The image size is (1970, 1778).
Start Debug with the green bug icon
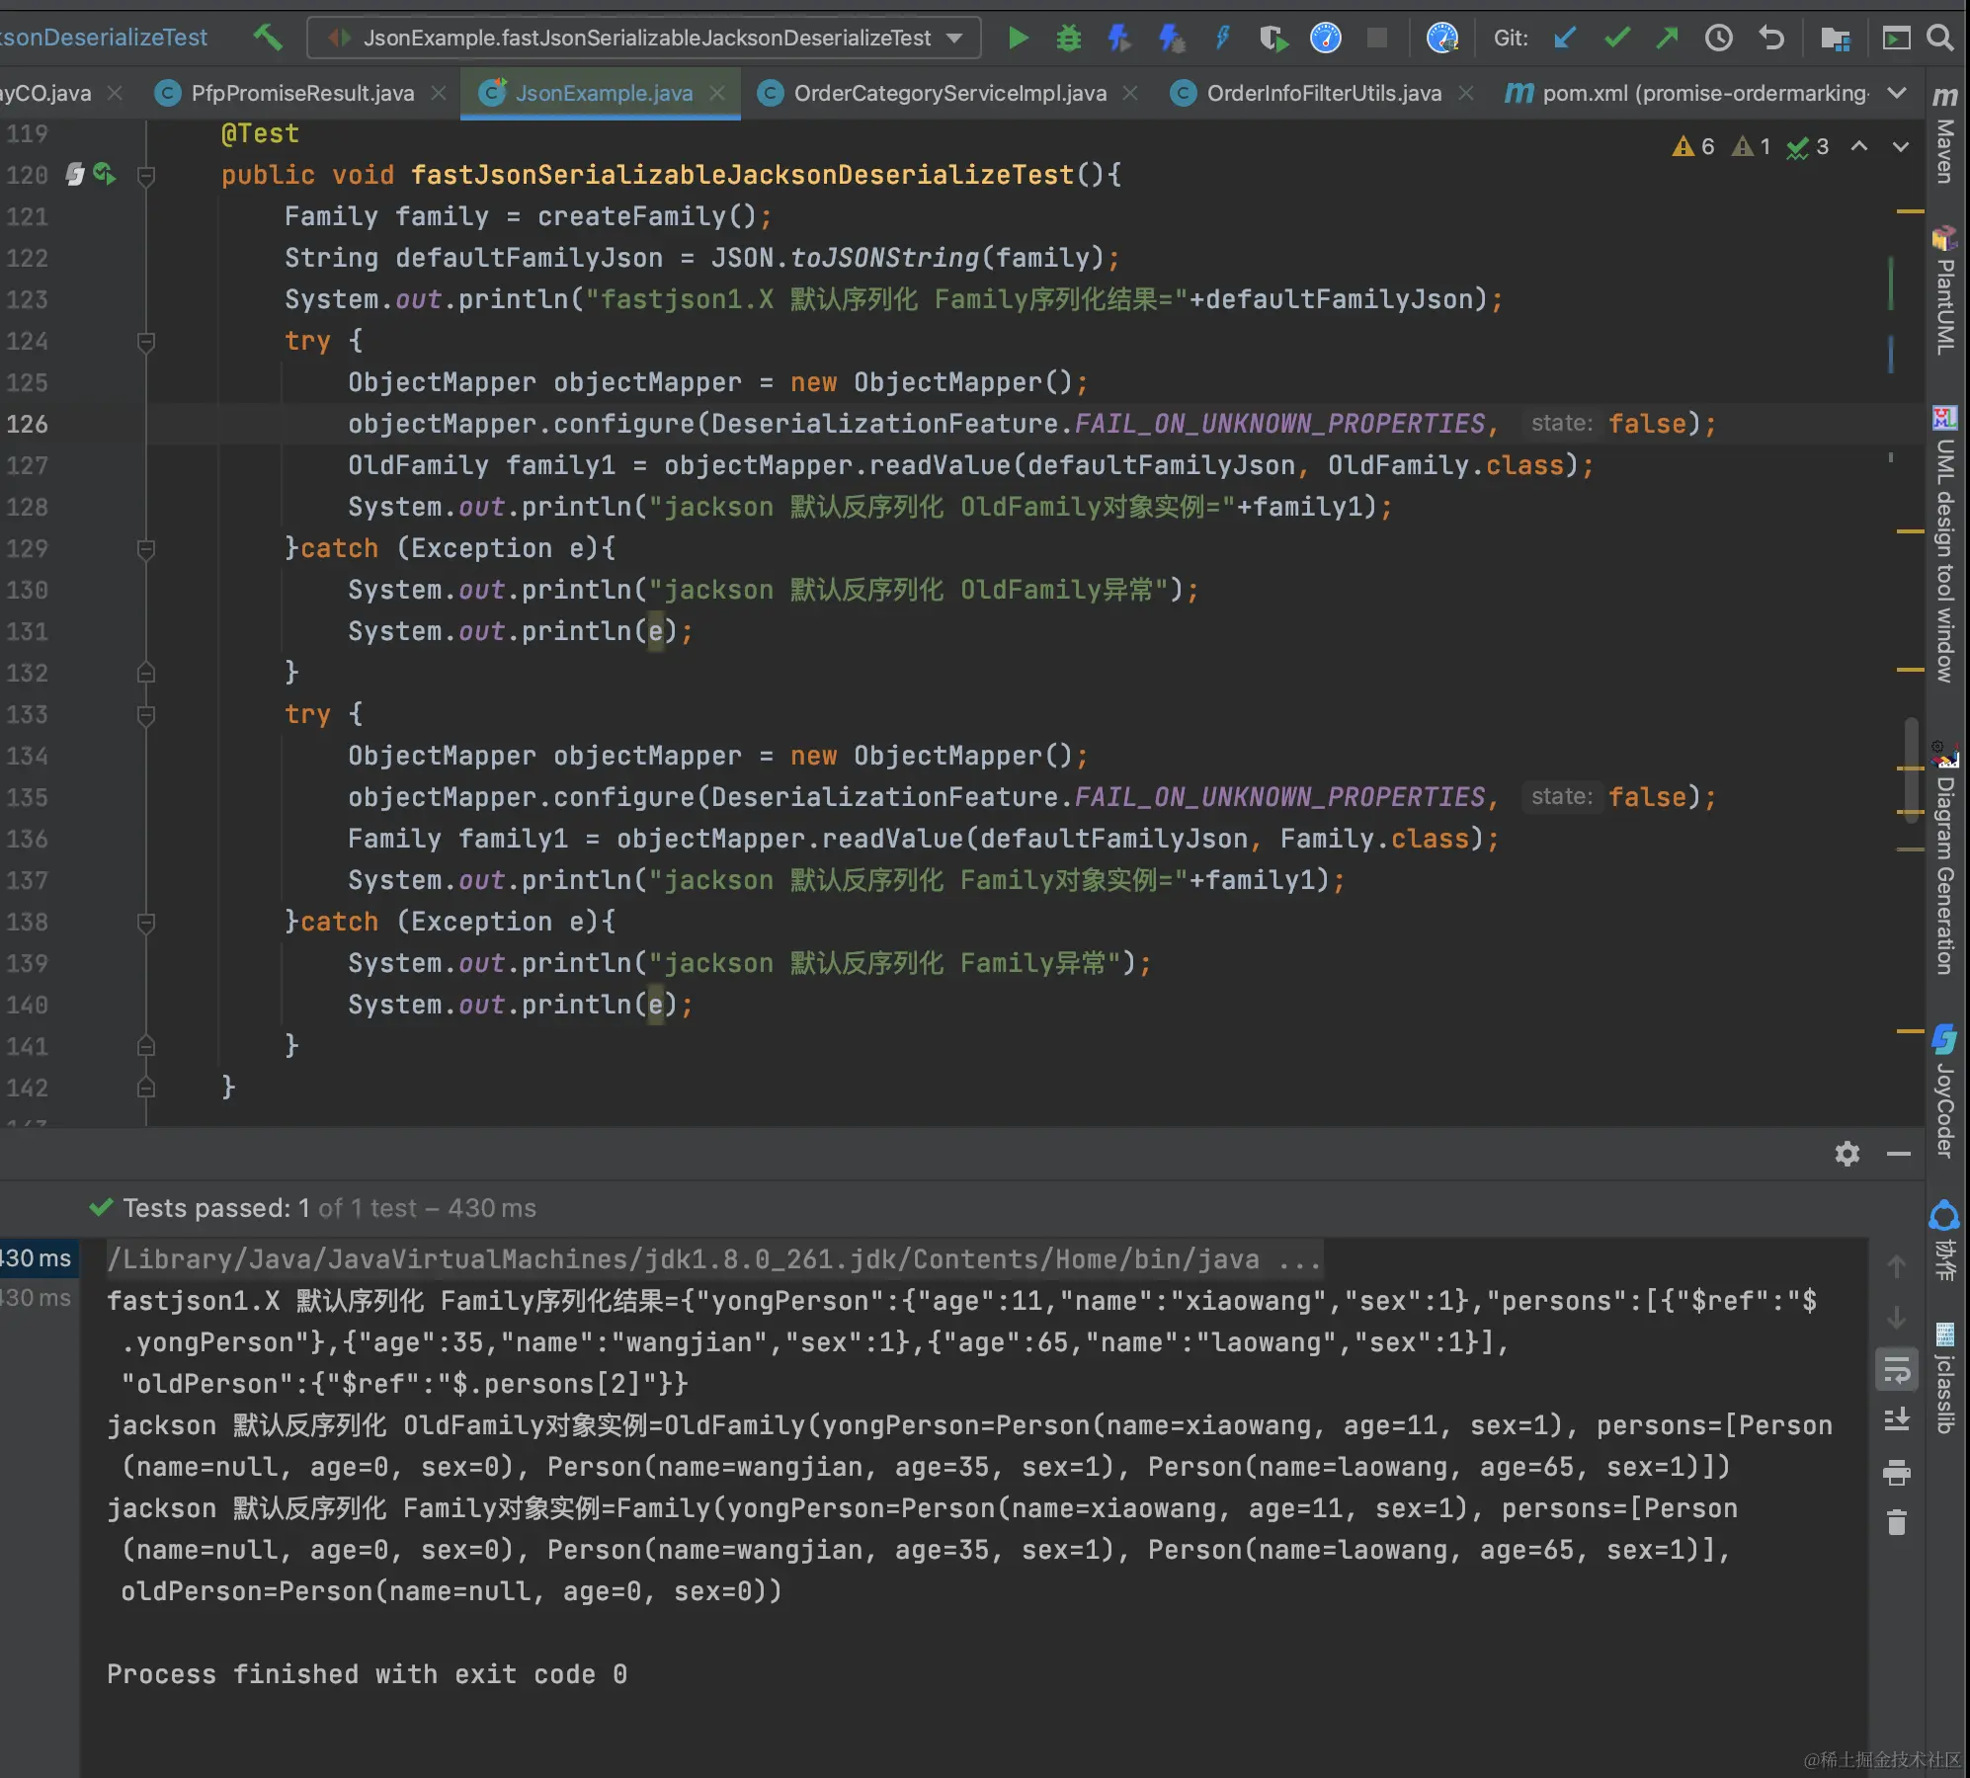pyautogui.click(x=1069, y=39)
